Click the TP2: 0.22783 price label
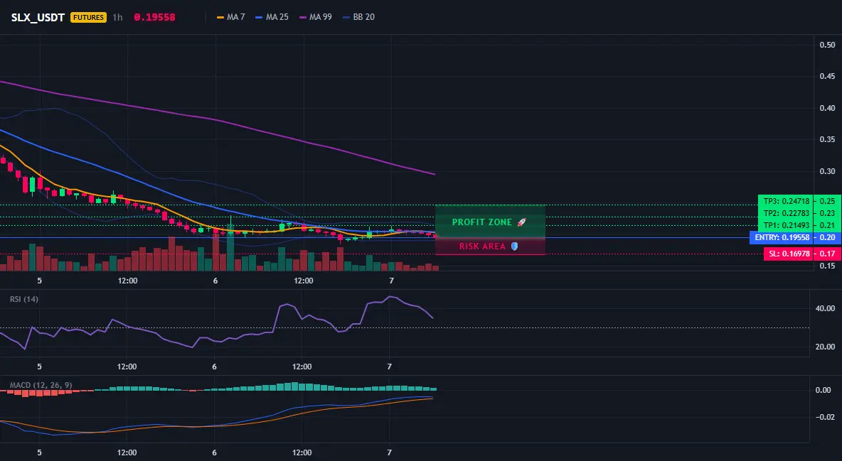Viewport: 842px width, 461px height. pyautogui.click(x=786, y=213)
